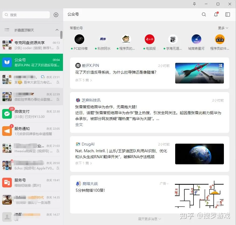This screenshot has width=236, height=225.
Task: Expand 余下 1 篇 under DrugAI
Action: (x=83, y=163)
